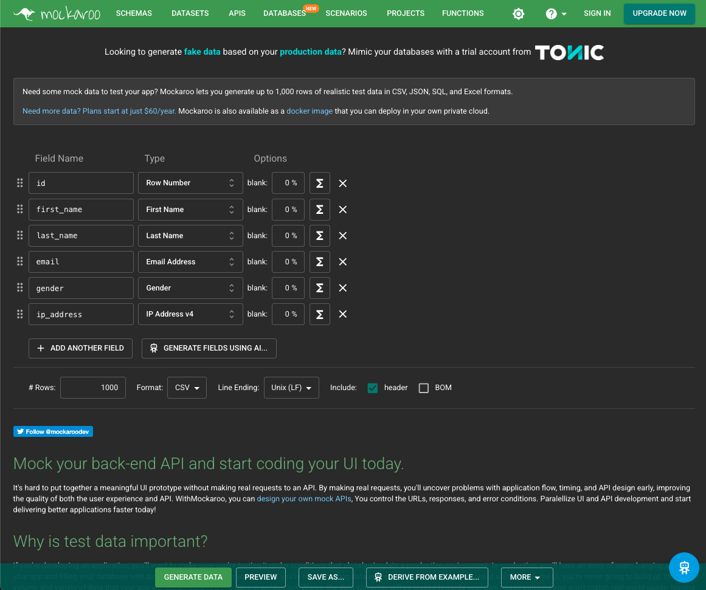Open the chatbot robot icon
This screenshot has width=706, height=590.
(x=684, y=568)
